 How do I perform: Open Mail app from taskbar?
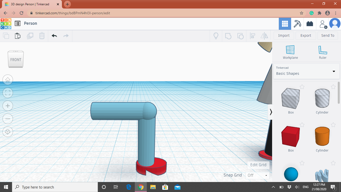[177, 187]
